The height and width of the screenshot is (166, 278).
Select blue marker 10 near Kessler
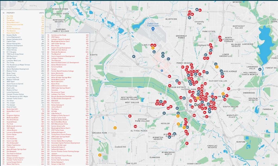point(164,113)
